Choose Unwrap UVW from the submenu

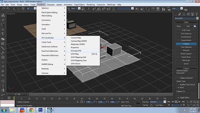tap(83, 51)
